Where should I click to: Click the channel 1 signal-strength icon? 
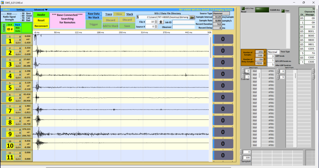pos(3,40)
